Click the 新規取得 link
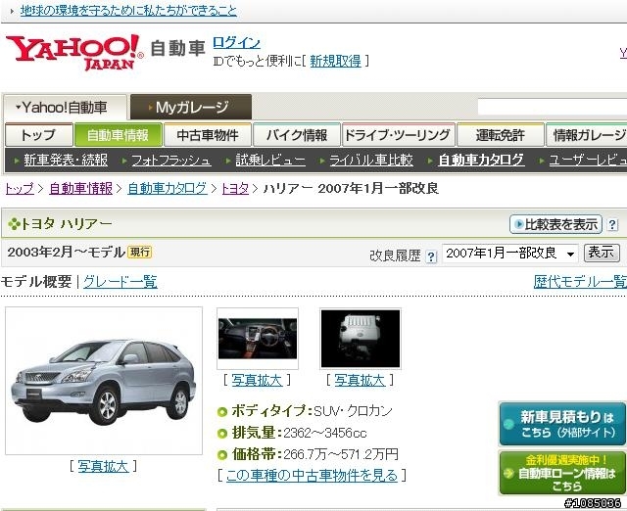This screenshot has width=627, height=511. (335, 61)
